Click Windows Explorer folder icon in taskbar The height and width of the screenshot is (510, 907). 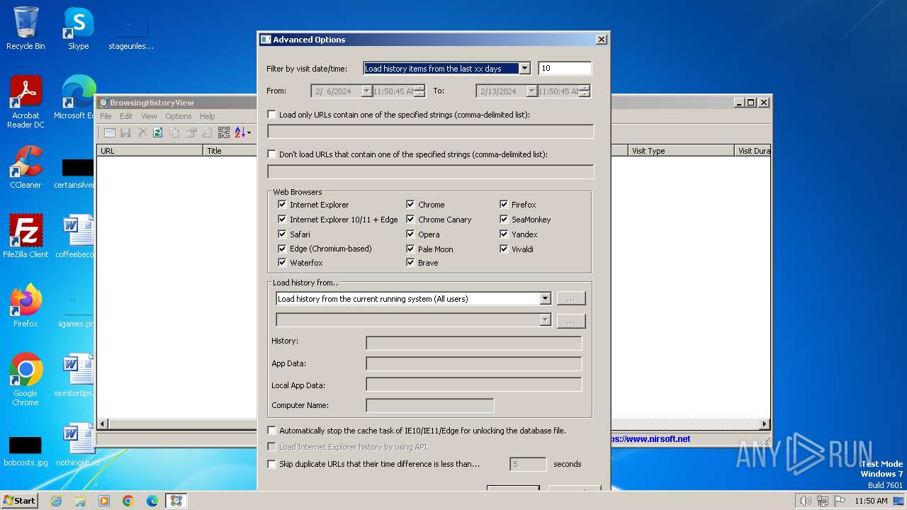[x=80, y=501]
